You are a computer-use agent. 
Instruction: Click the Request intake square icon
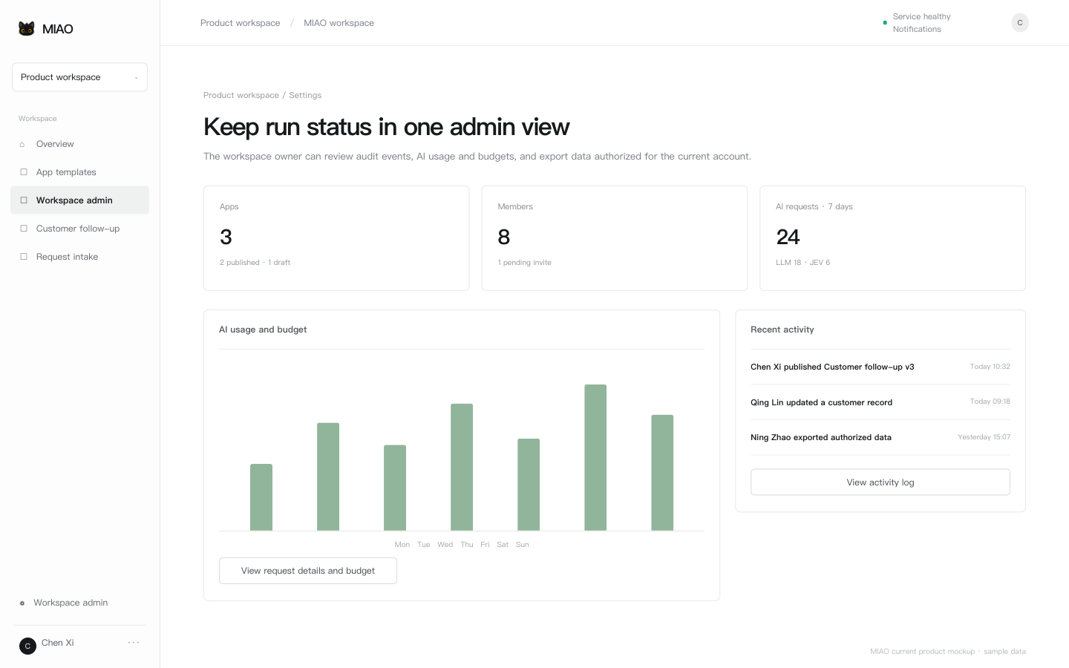(24, 257)
